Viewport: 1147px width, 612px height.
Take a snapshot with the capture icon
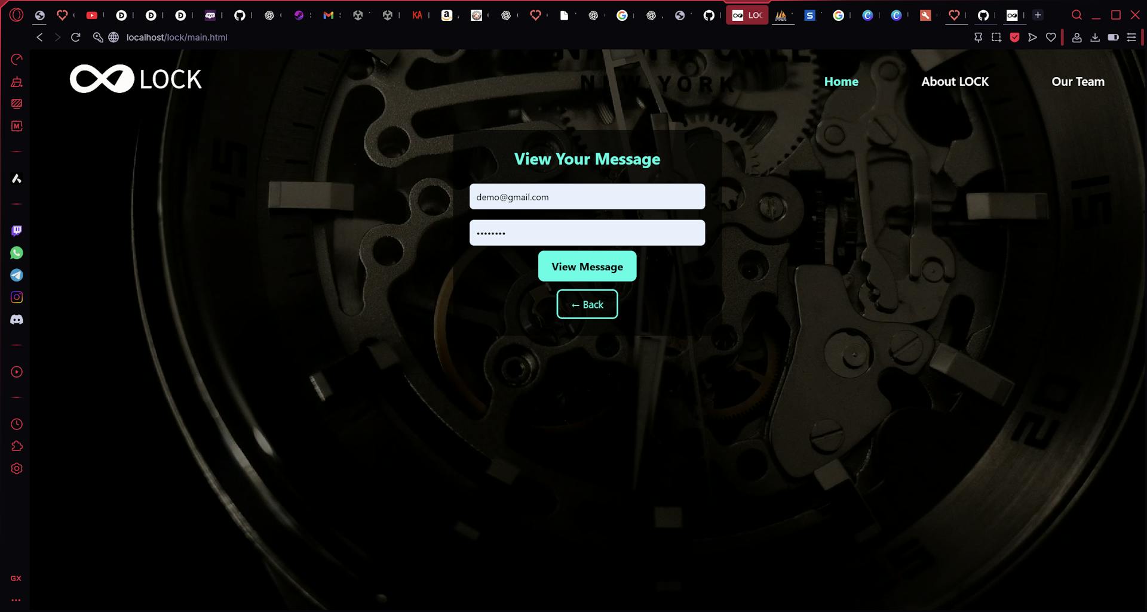point(996,37)
